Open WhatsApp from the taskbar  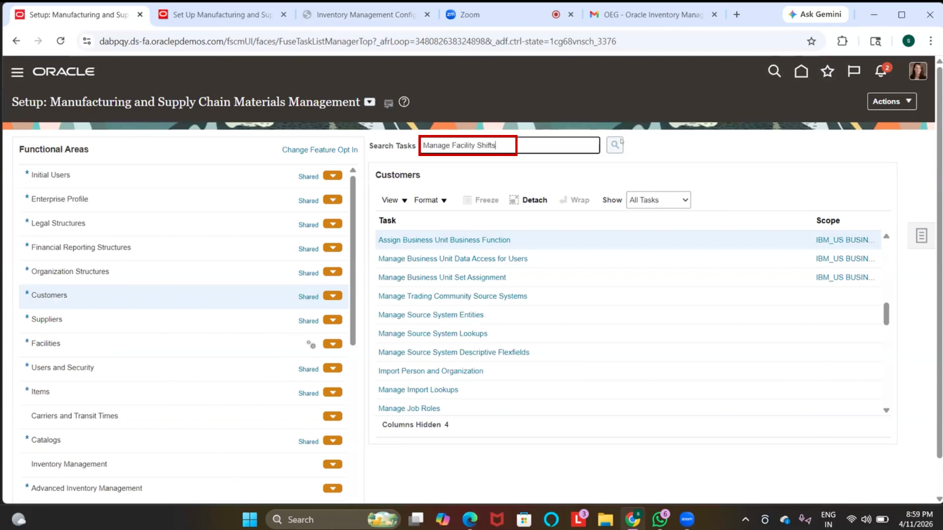point(660,519)
